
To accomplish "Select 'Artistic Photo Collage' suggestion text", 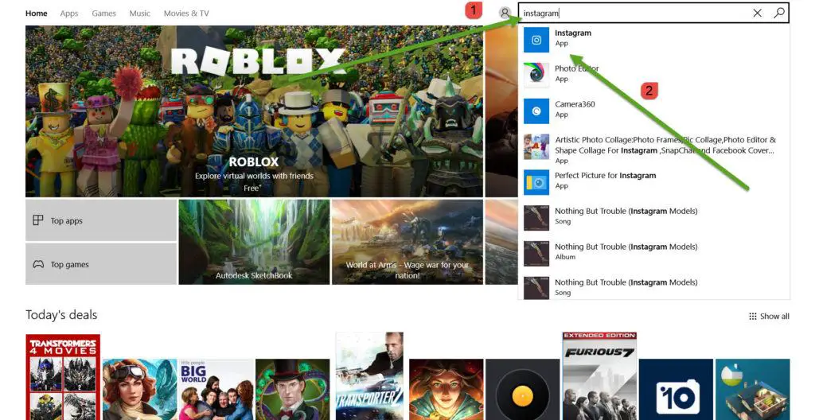I will pos(665,145).
